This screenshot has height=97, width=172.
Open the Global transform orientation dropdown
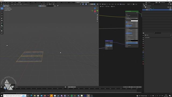[x=44, y=4]
